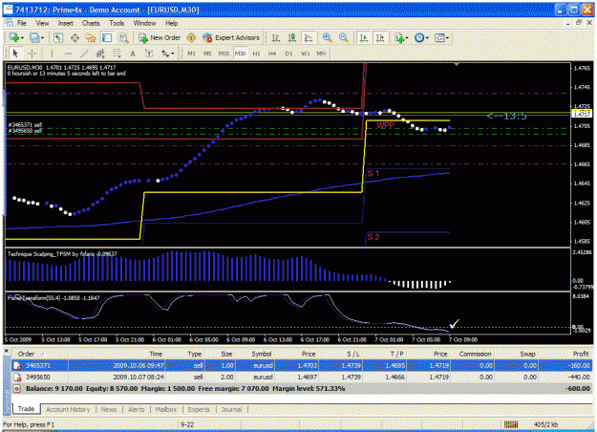Select the text label tool 'A'
597x432 pixels.
pyautogui.click(x=133, y=54)
